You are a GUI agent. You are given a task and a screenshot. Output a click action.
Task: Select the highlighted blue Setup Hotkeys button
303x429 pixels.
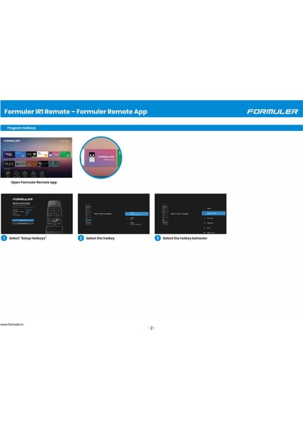coord(23,220)
